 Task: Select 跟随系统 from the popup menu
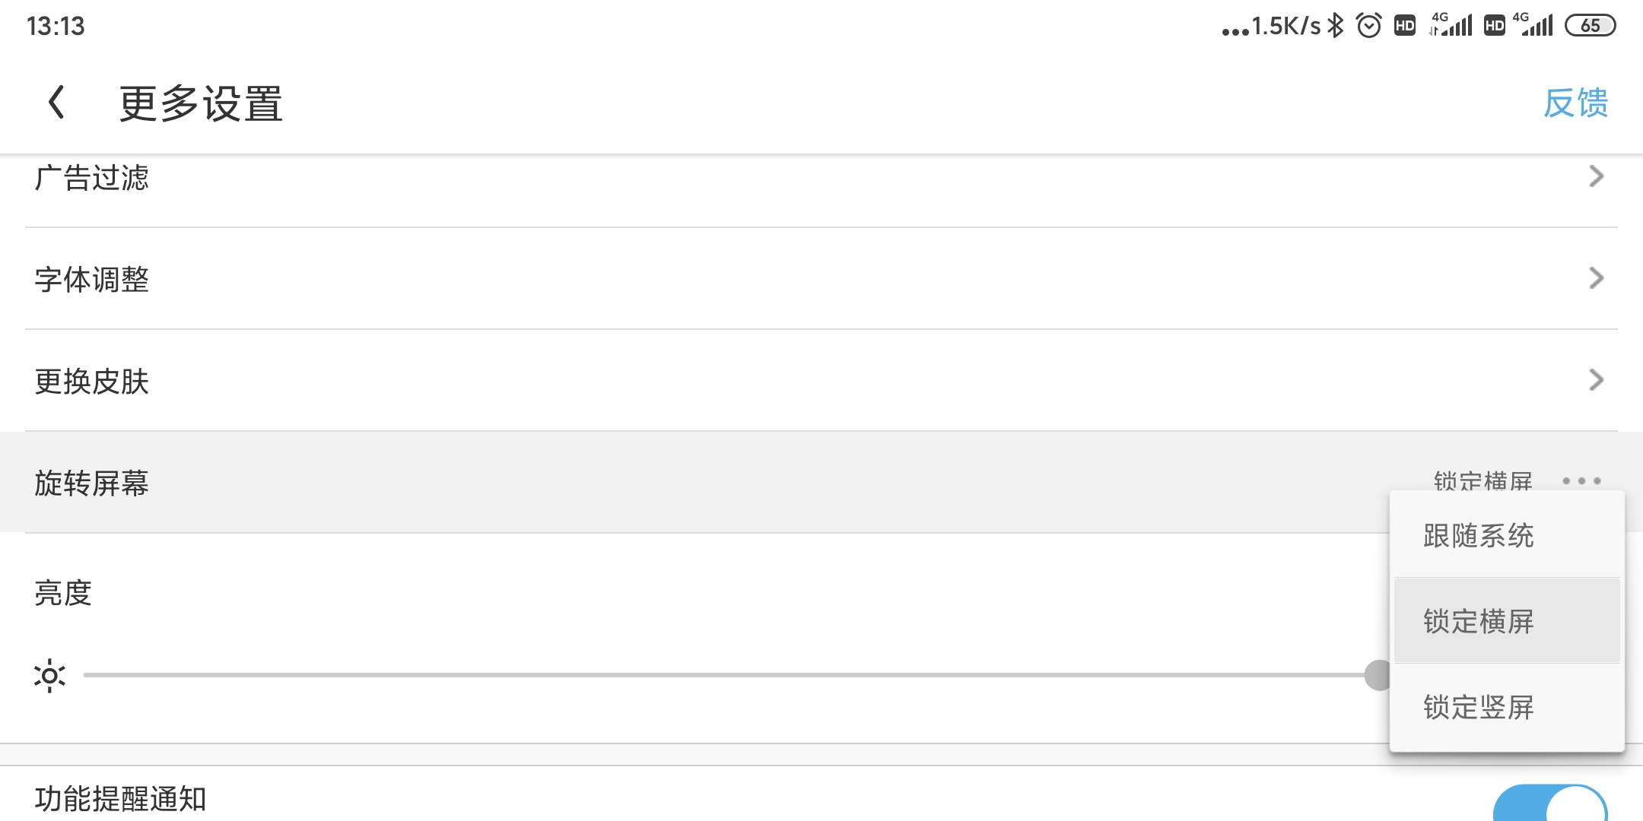(x=1478, y=536)
